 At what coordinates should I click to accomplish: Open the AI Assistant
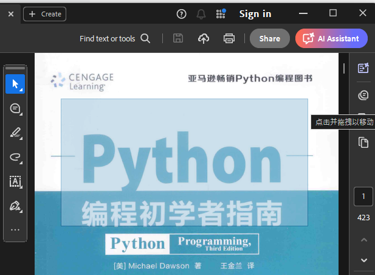point(331,38)
